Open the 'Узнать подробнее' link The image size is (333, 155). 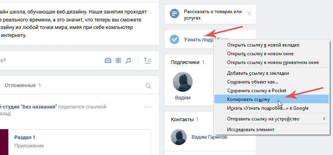[x=199, y=40]
